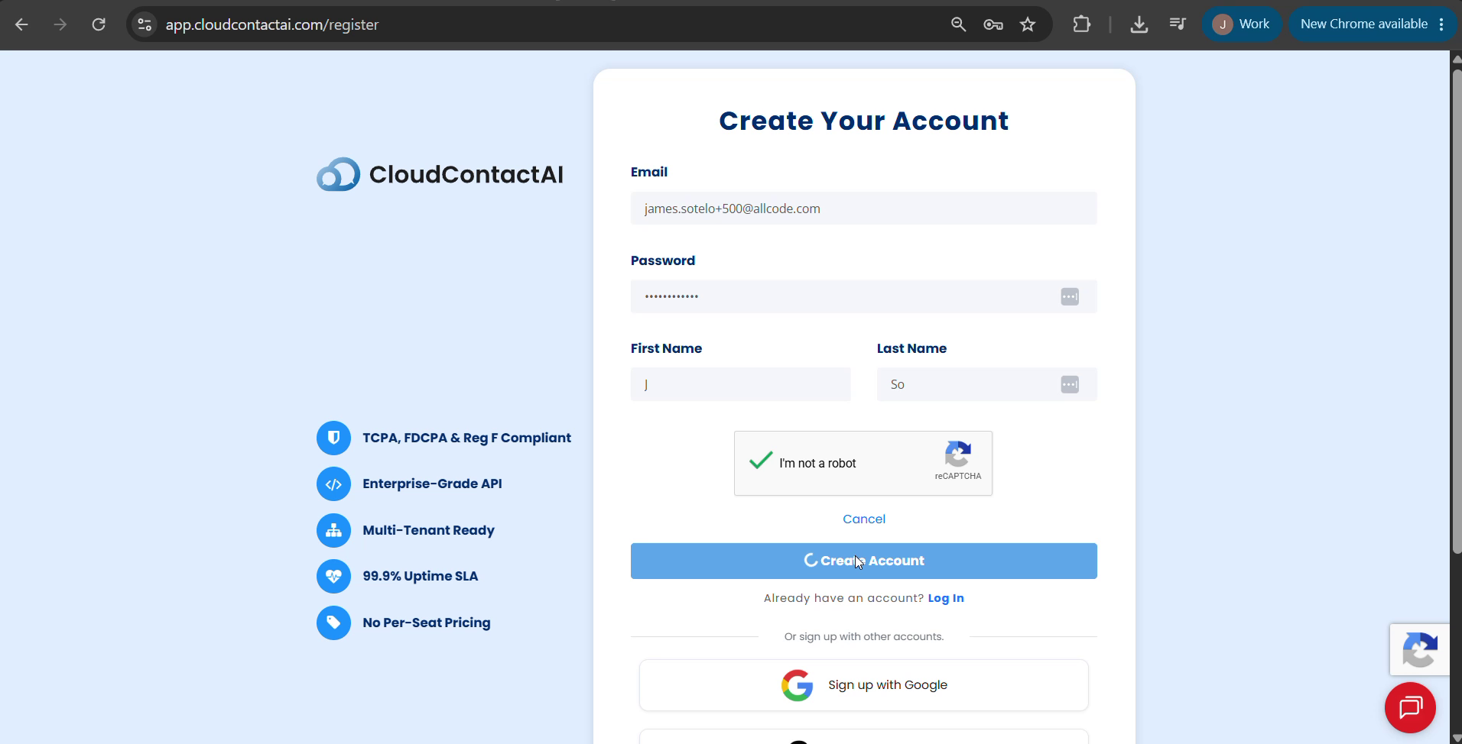Open the Chrome downloads panel
Image resolution: width=1462 pixels, height=744 pixels.
pyautogui.click(x=1139, y=24)
